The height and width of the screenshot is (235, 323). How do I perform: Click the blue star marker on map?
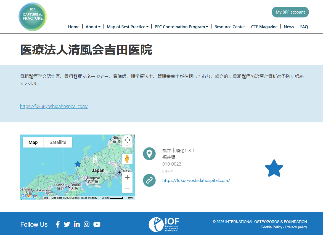point(78,164)
